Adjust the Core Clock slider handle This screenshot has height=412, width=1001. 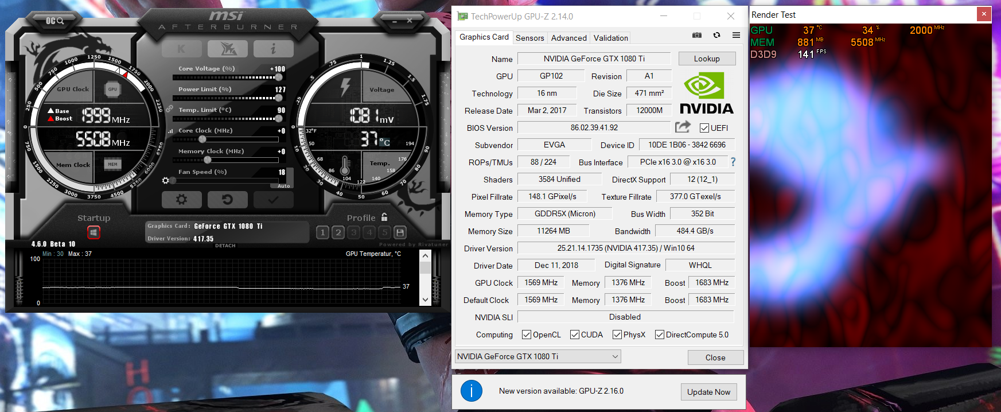click(202, 139)
